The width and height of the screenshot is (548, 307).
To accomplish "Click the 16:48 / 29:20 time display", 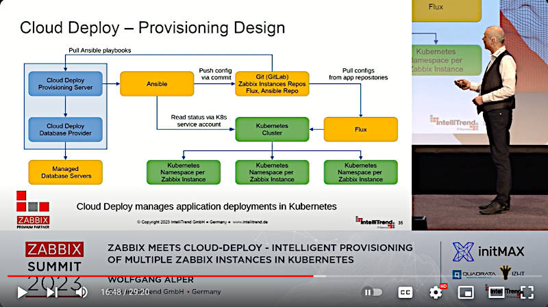I will coord(125,292).
